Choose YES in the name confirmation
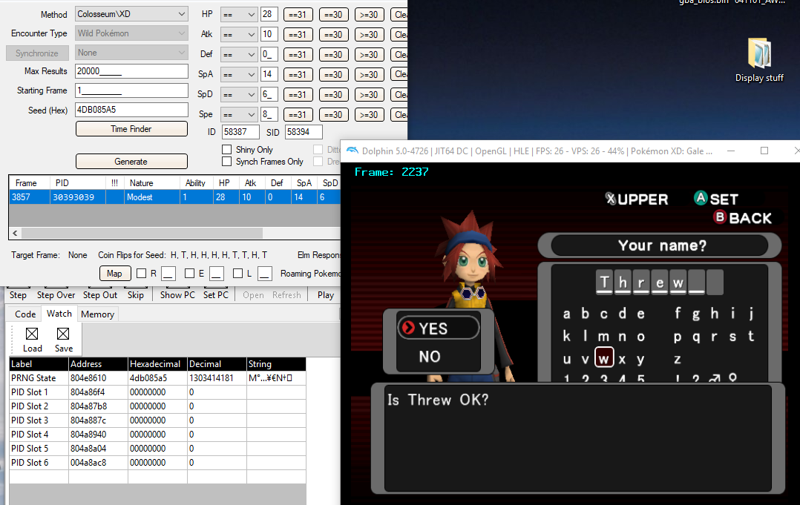The image size is (800, 505). click(x=439, y=329)
